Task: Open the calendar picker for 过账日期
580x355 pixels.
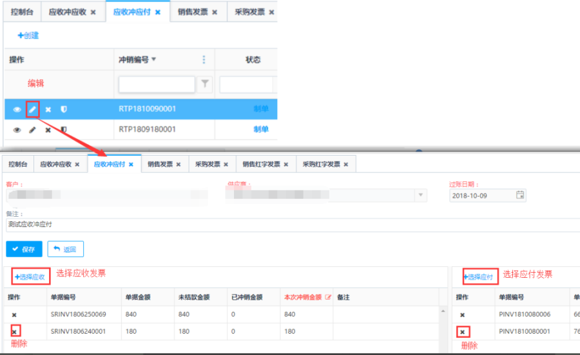Action: tap(519, 196)
